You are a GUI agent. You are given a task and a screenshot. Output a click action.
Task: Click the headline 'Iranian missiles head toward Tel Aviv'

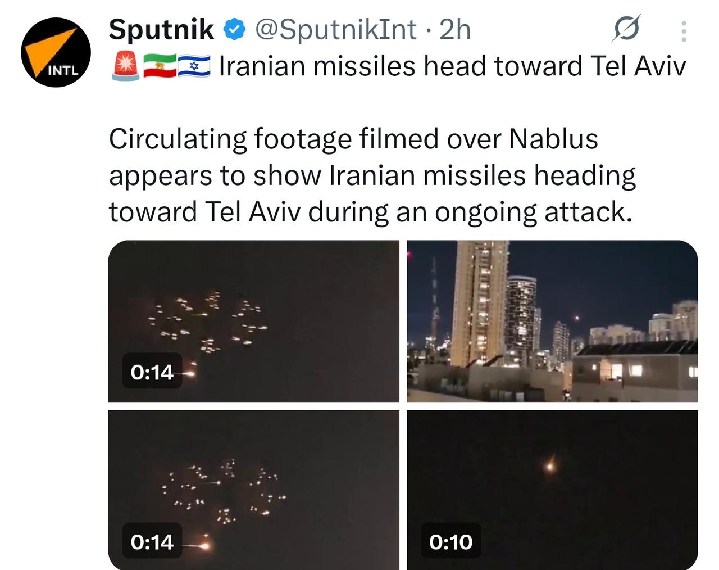(452, 66)
